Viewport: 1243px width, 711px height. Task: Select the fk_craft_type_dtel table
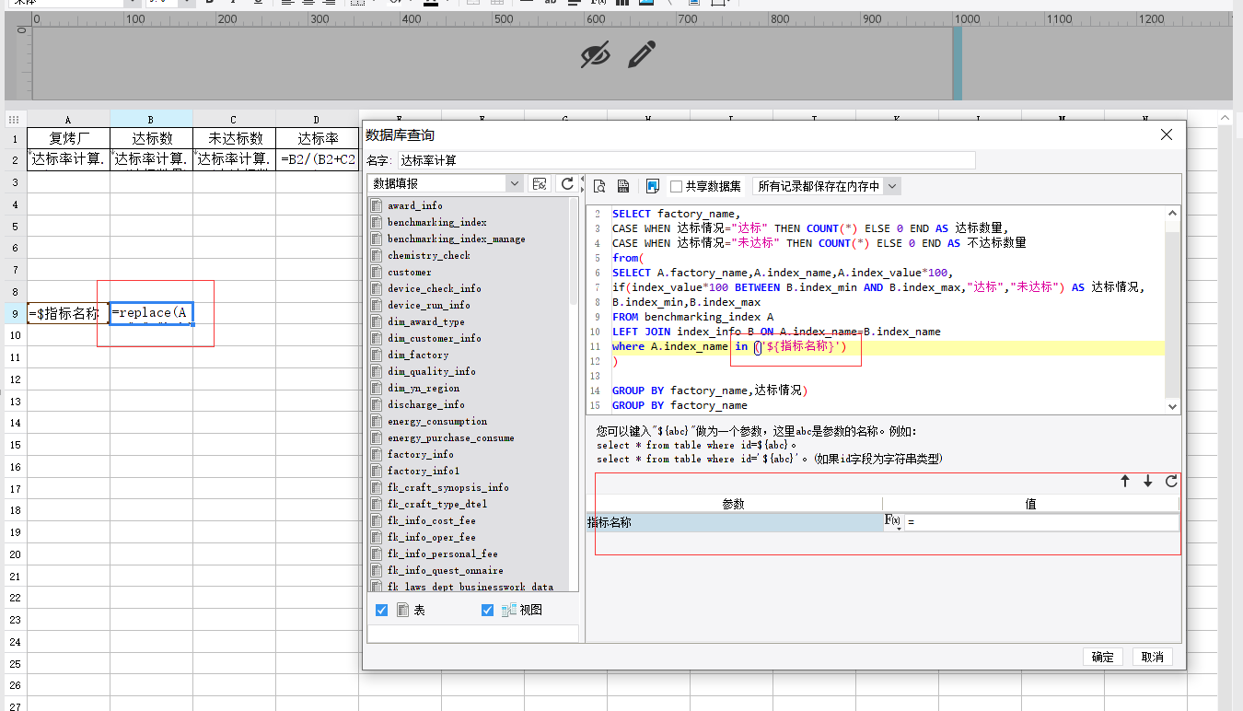(x=436, y=504)
